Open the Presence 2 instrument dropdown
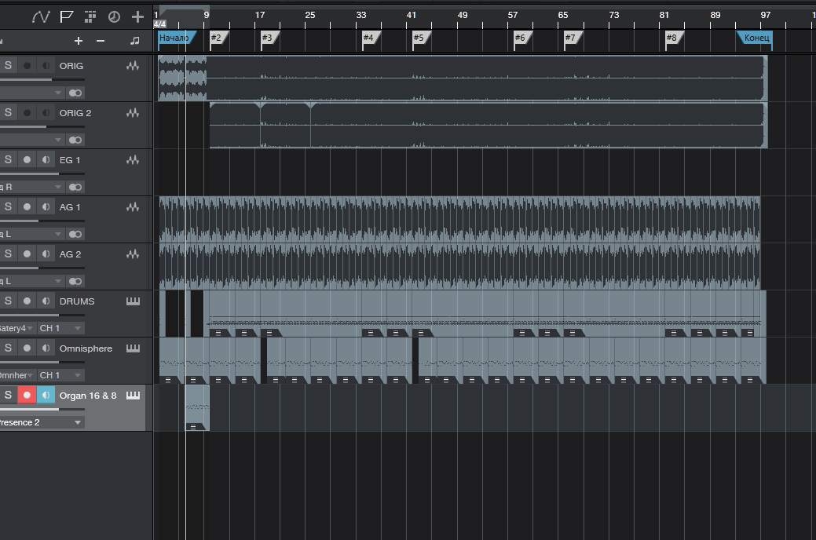 click(42, 422)
